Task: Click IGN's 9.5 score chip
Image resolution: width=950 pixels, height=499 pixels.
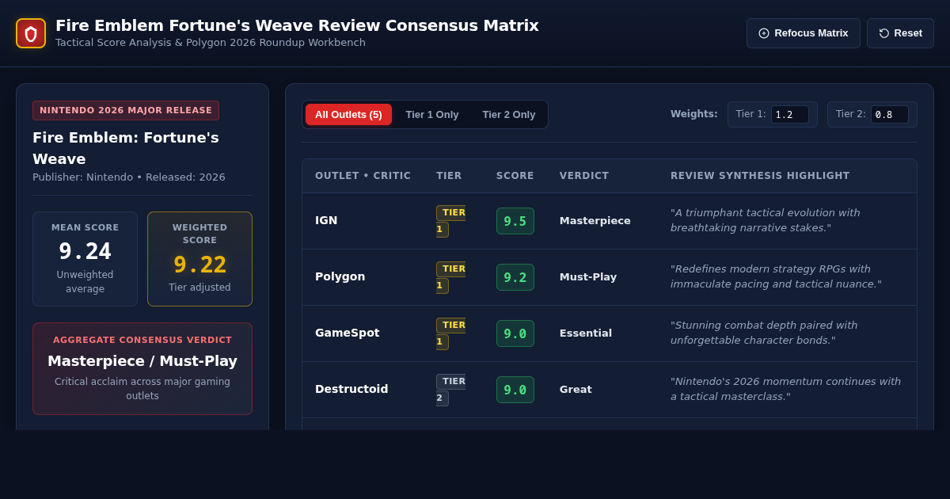Action: point(515,221)
